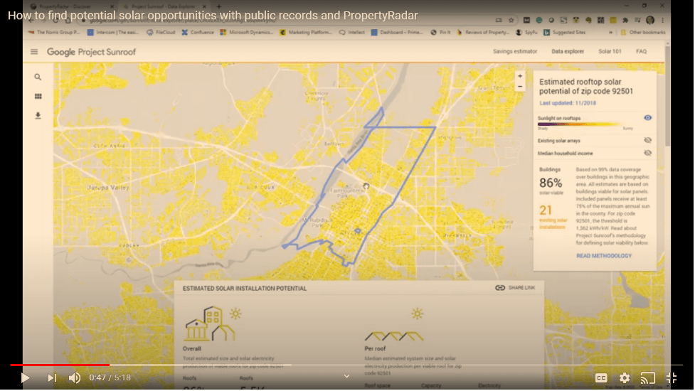
Task: Click the share link chain icon
Action: (500, 288)
